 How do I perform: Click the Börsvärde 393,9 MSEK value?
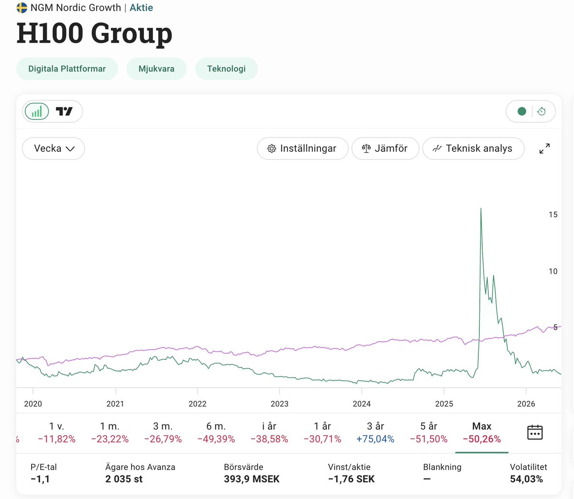tap(252, 479)
